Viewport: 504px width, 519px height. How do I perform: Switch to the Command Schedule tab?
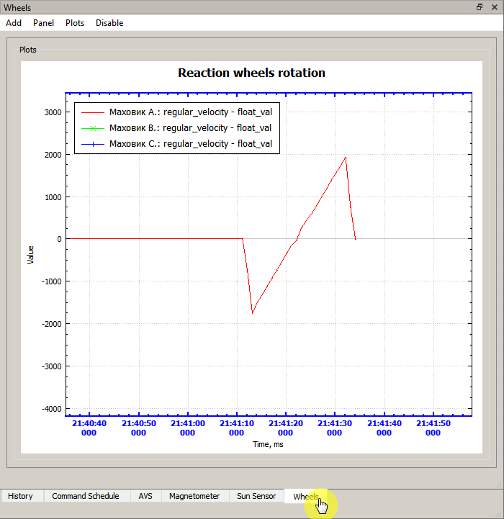pos(86,496)
